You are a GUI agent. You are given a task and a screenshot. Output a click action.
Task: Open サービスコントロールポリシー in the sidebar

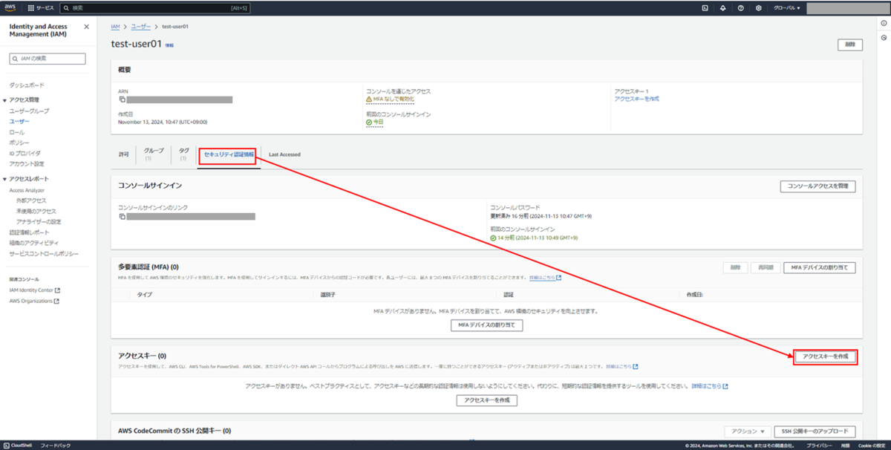pos(44,253)
